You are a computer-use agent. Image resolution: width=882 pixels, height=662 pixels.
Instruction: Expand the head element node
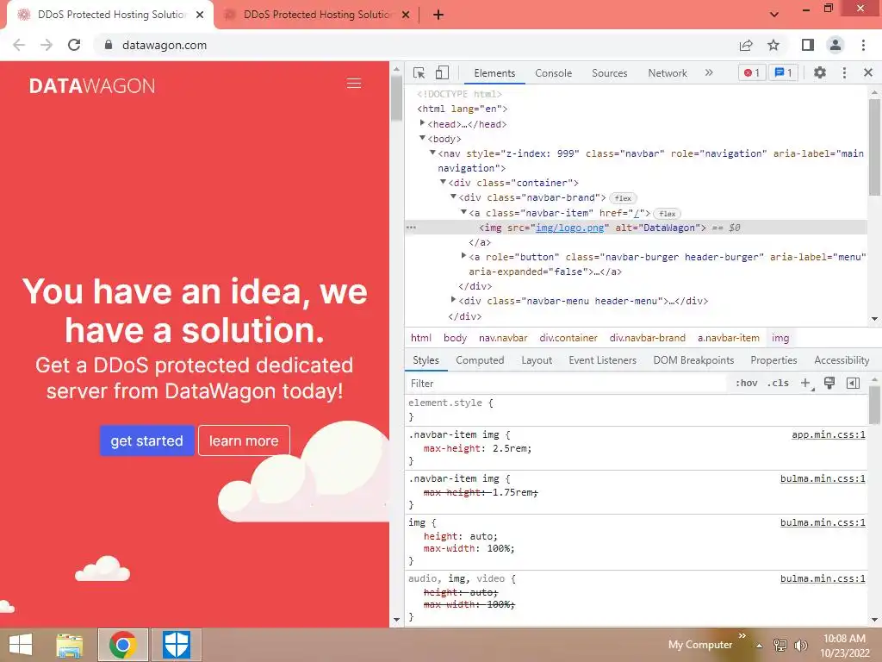pyautogui.click(x=422, y=123)
